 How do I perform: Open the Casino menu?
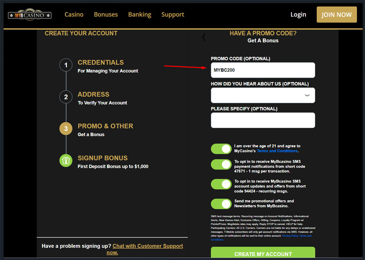(x=74, y=14)
